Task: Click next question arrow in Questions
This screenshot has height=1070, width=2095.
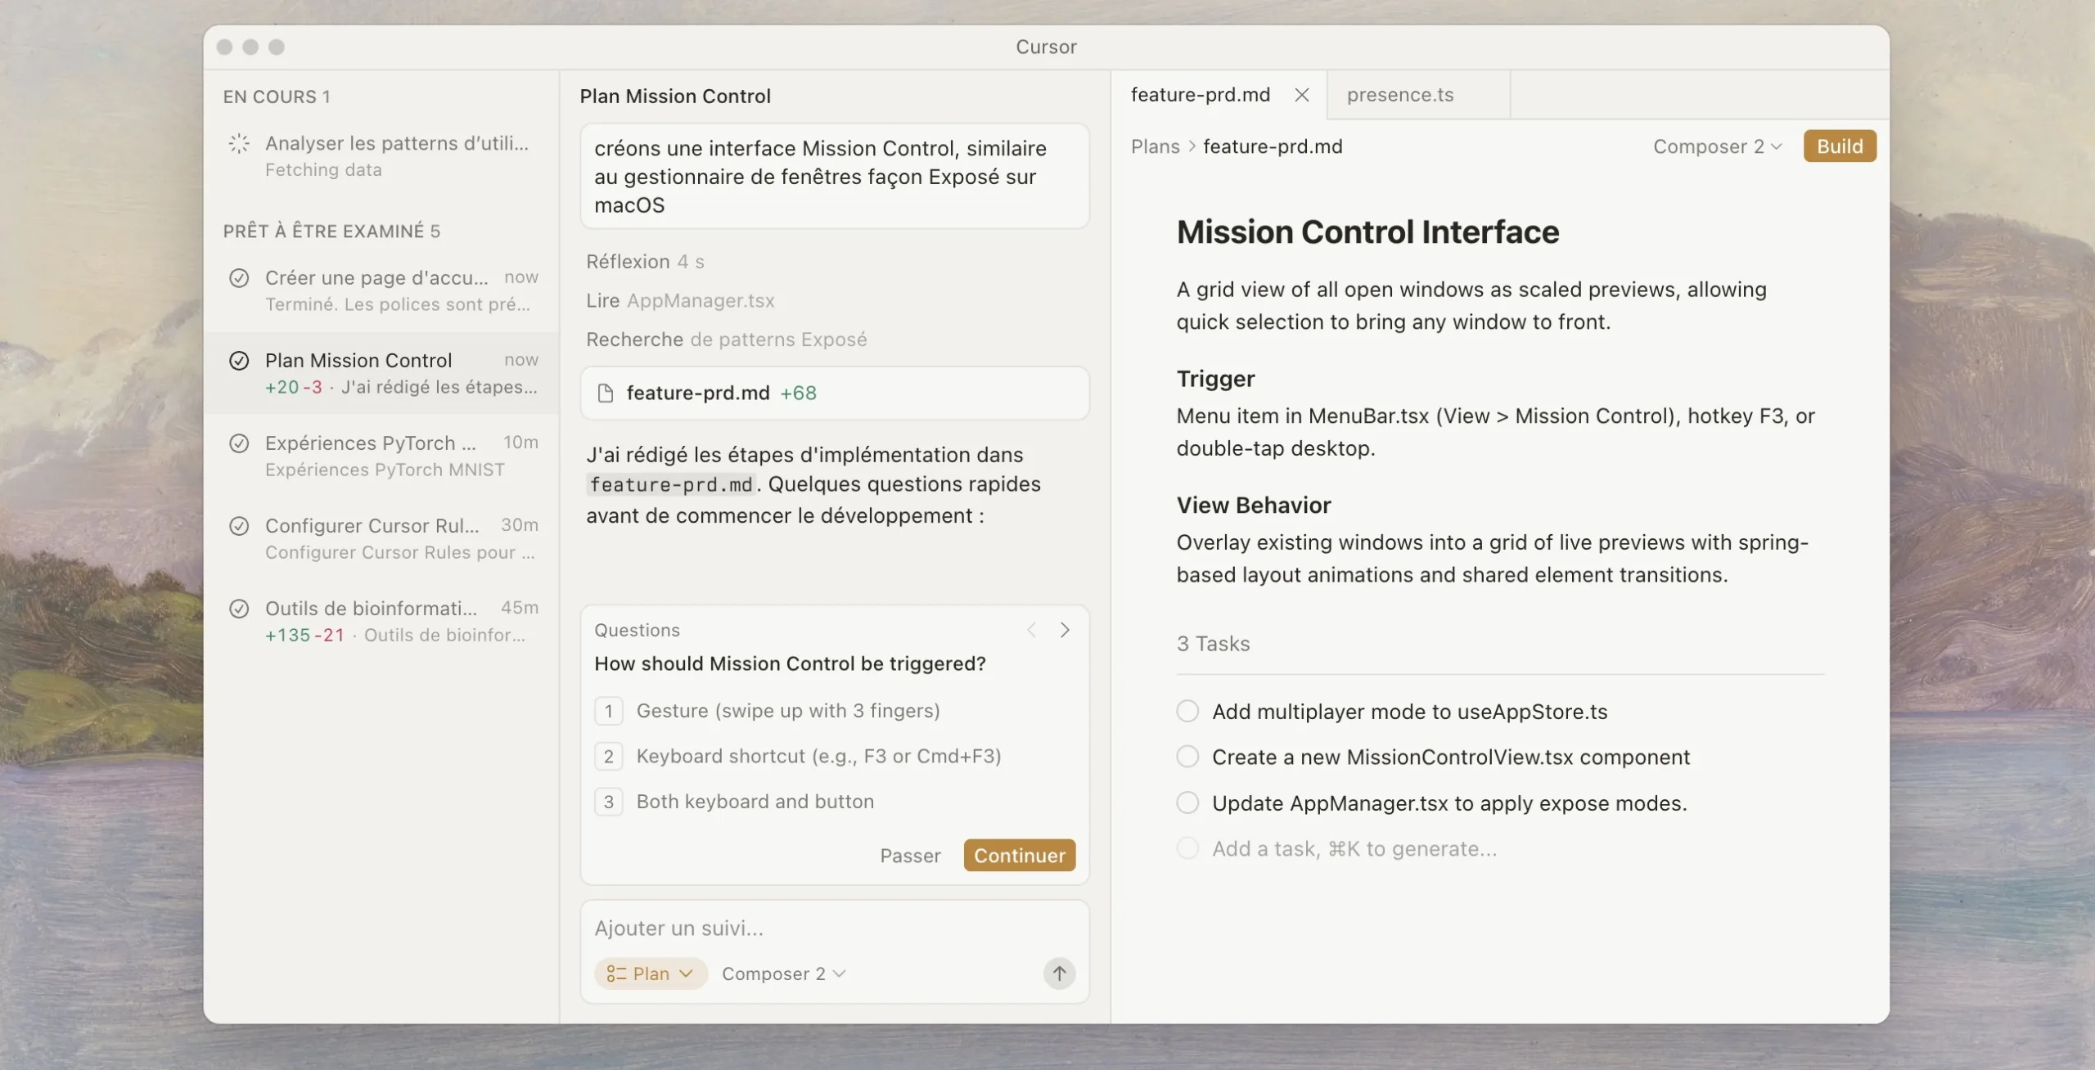Action: coord(1065,630)
